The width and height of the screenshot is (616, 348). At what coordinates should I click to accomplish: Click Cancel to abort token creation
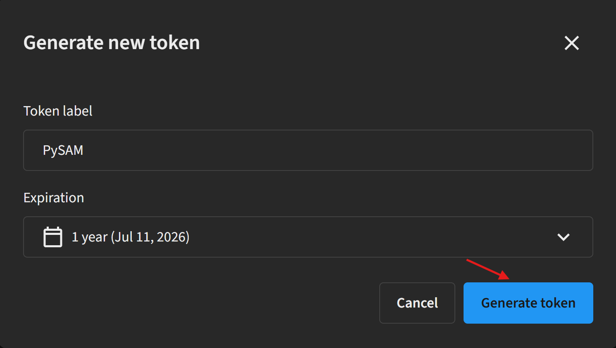click(x=417, y=303)
